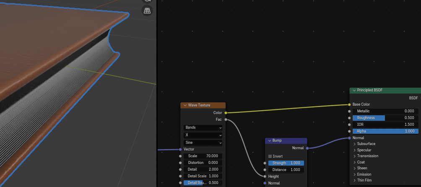The width and height of the screenshot is (421, 187).
Task: Click the Wave Texture Scale field
Action: (x=203, y=156)
